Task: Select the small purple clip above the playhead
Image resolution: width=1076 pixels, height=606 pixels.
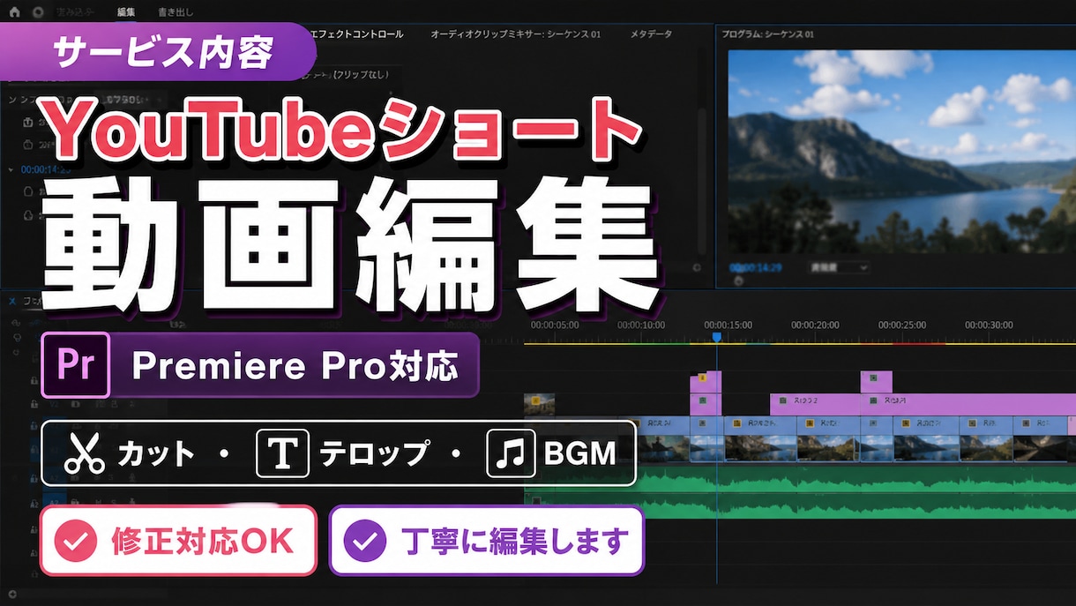Action: [x=706, y=382]
